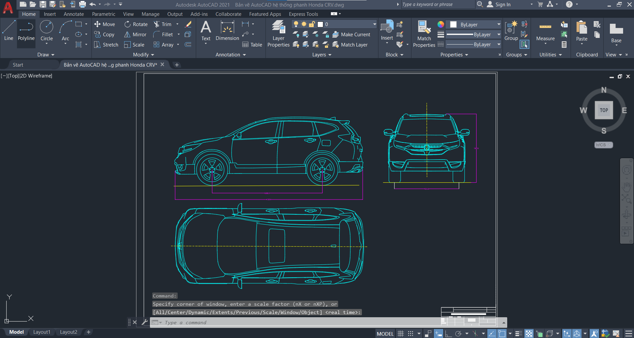This screenshot has width=634, height=338.
Task: Select the Text annotation tool
Action: pos(206,31)
